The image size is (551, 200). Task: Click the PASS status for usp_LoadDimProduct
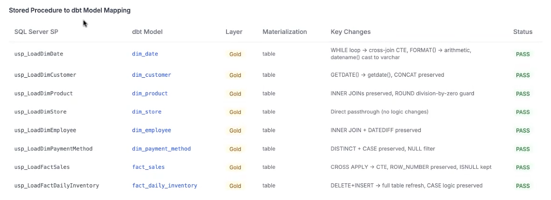523,94
